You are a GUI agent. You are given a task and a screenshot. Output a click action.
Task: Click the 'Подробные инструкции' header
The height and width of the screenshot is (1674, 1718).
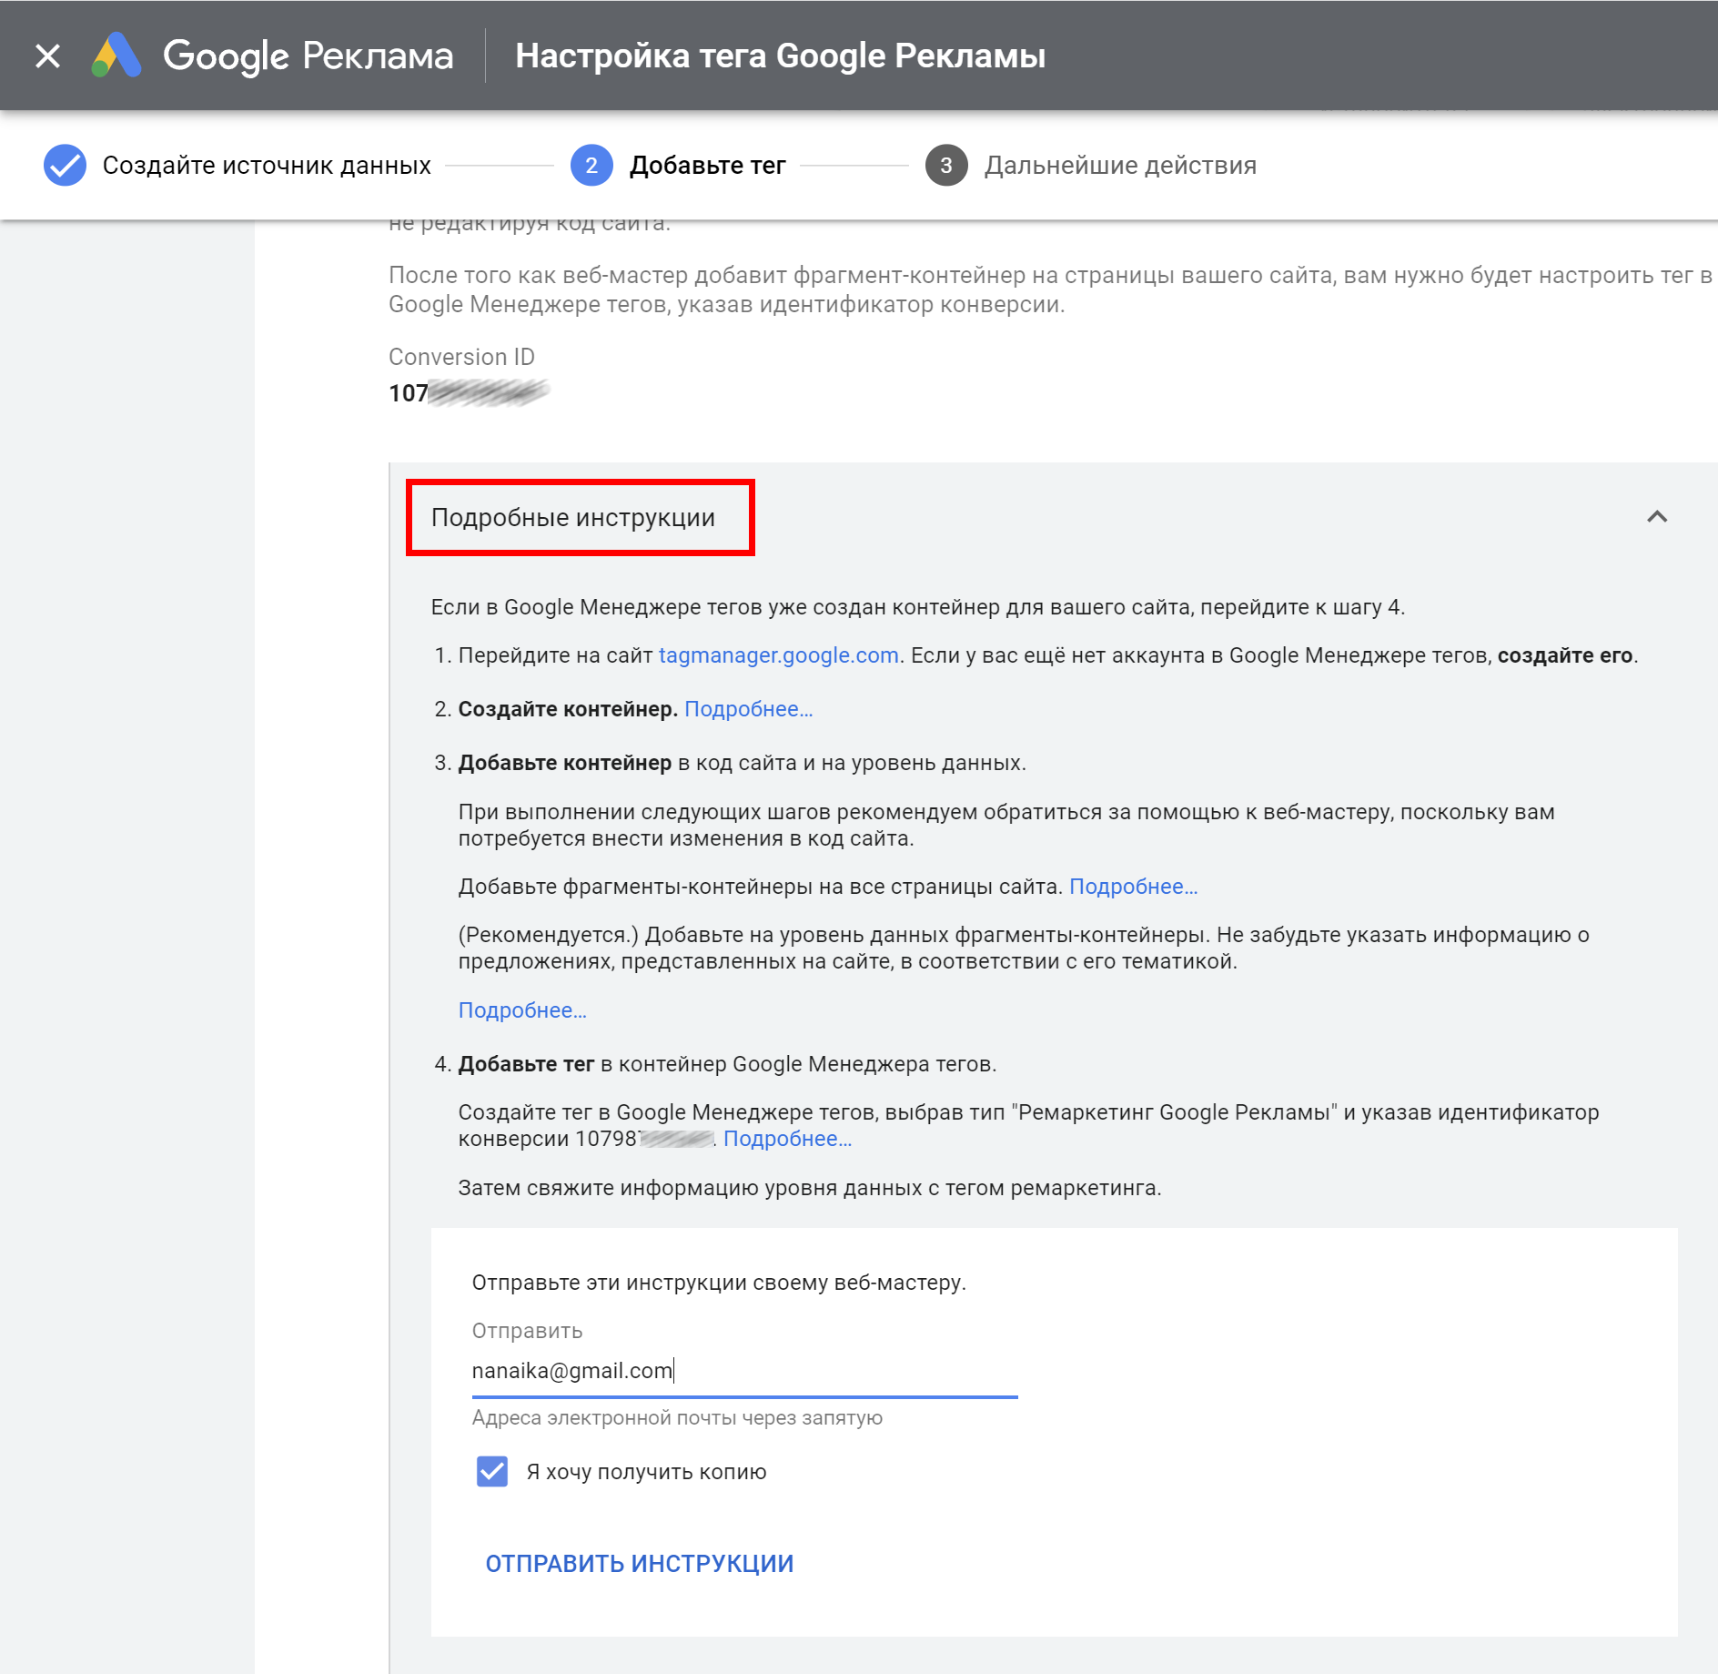click(573, 517)
